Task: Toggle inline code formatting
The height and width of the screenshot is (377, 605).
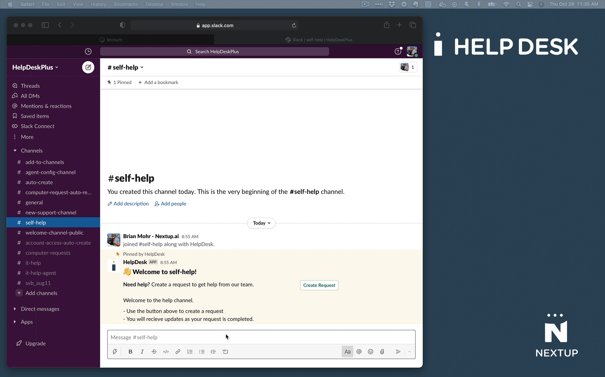Action: click(x=166, y=352)
